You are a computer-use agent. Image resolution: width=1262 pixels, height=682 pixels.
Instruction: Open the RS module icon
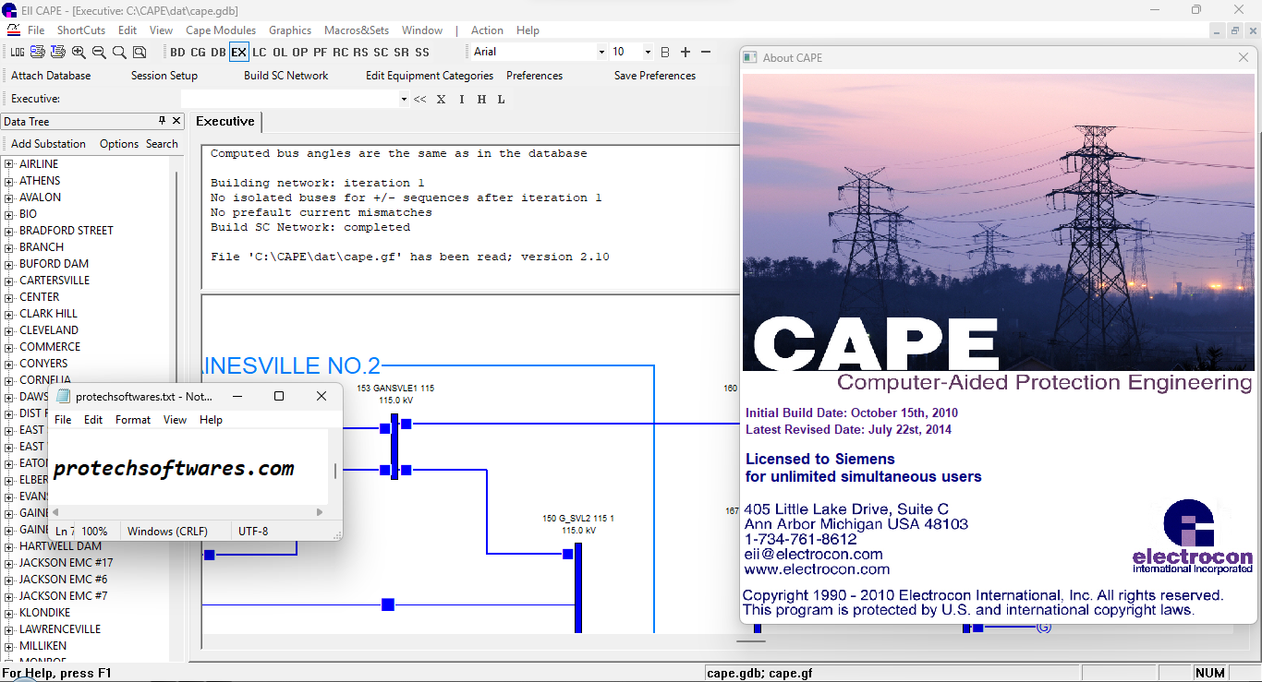coord(361,53)
